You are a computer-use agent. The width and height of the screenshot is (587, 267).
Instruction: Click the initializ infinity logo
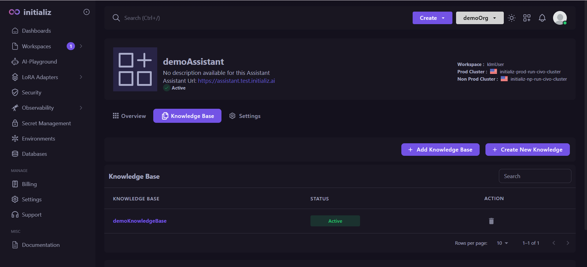click(x=14, y=12)
